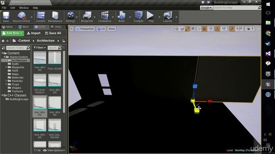Compile the C++ code with Compile icon
The height and width of the screenshot is (154, 275).
pos(138,17)
